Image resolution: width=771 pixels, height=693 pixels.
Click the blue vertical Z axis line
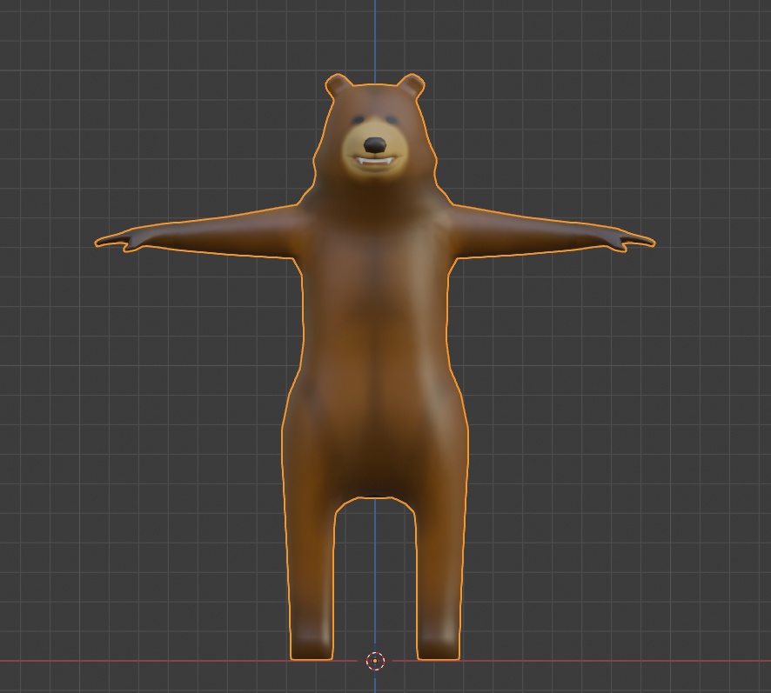pyautogui.click(x=374, y=35)
